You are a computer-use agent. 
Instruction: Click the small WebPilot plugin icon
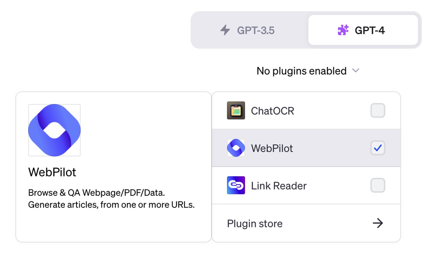tap(236, 148)
